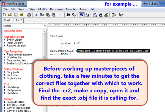
Task: Click the Duplicate line clip
Action: tap(14, 78)
